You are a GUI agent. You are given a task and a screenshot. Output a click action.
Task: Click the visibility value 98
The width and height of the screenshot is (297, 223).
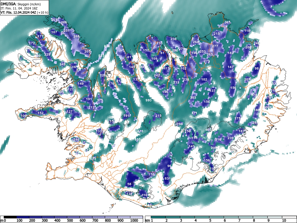(x=257, y=68)
